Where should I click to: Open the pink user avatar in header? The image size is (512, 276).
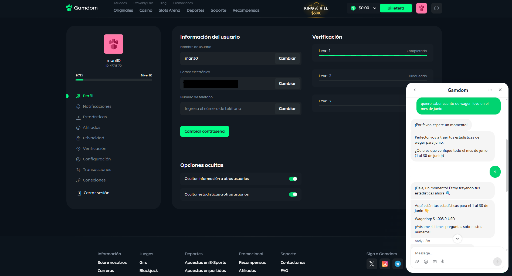click(421, 8)
